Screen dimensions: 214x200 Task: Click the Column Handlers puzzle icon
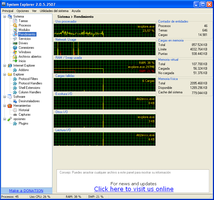(15, 92)
